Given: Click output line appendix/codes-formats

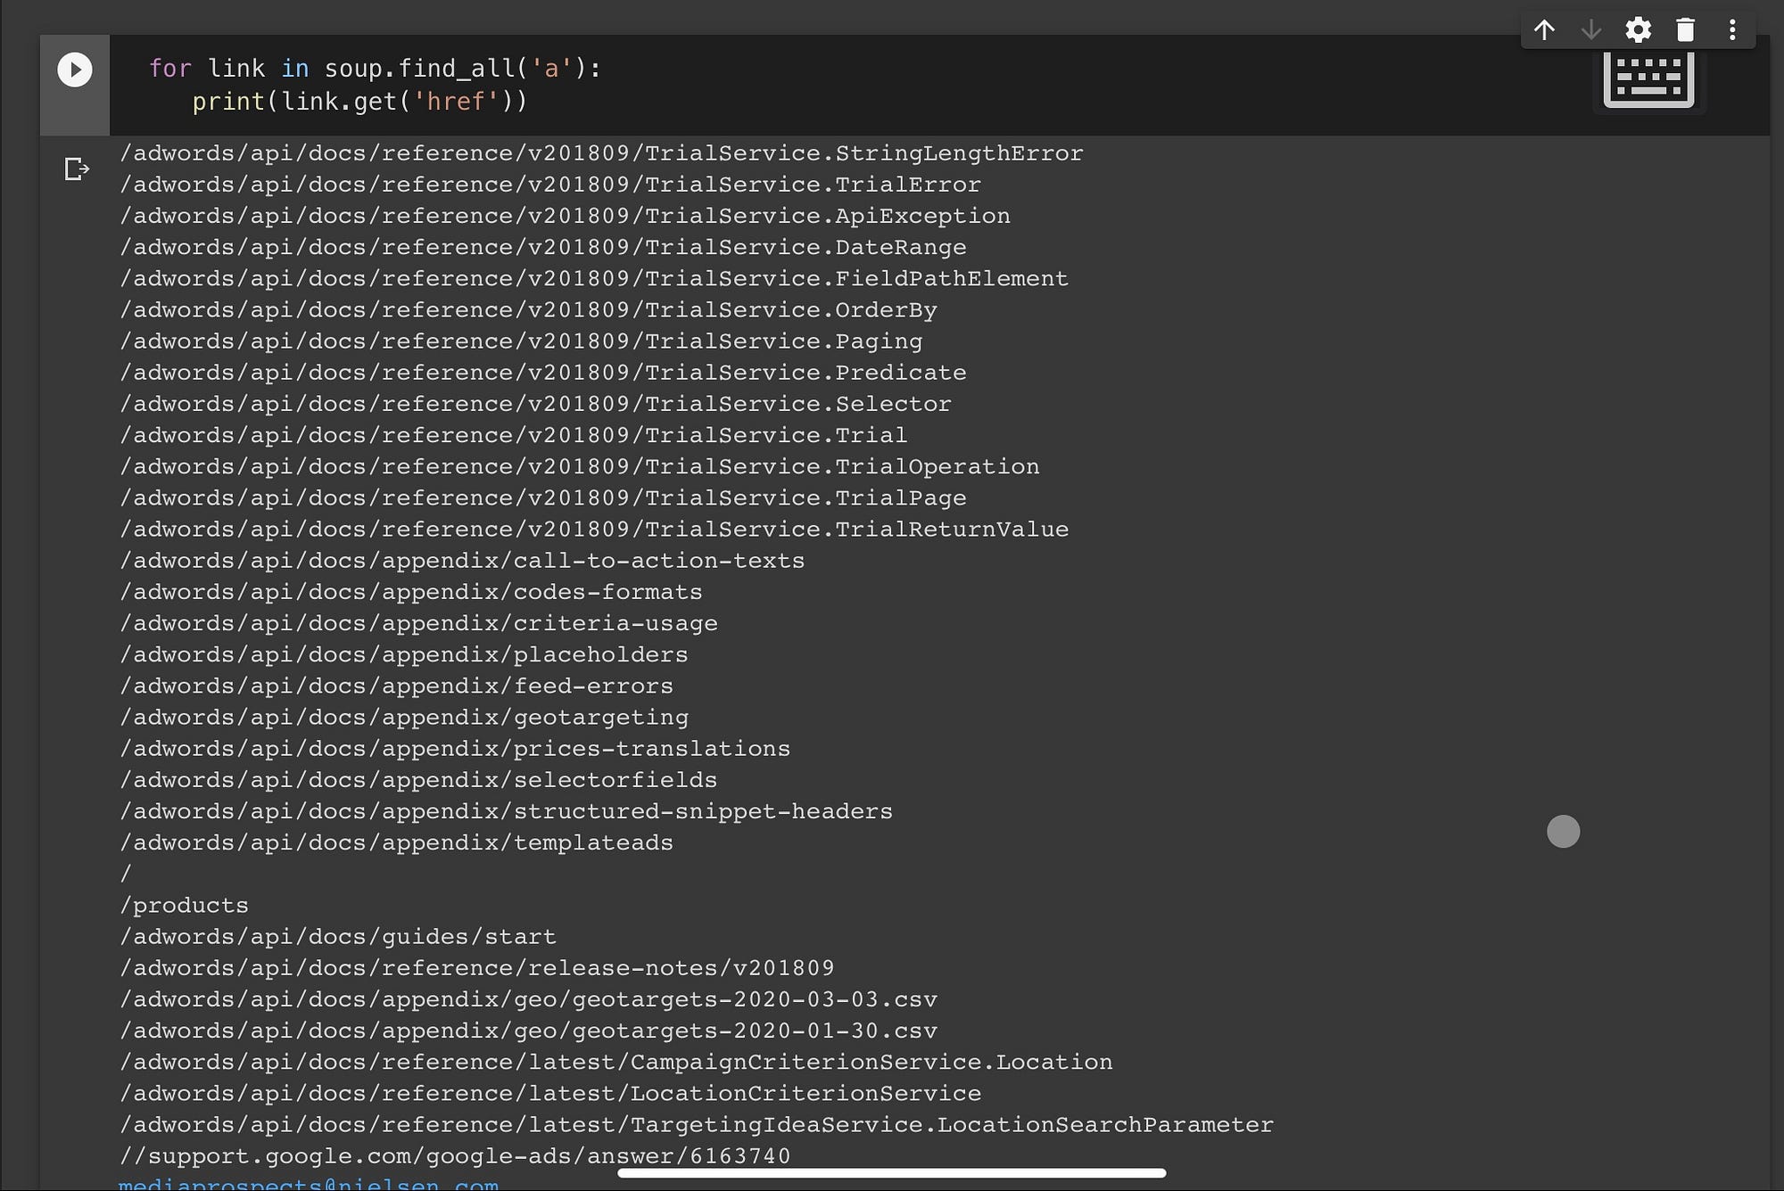Looking at the screenshot, I should tap(411, 591).
